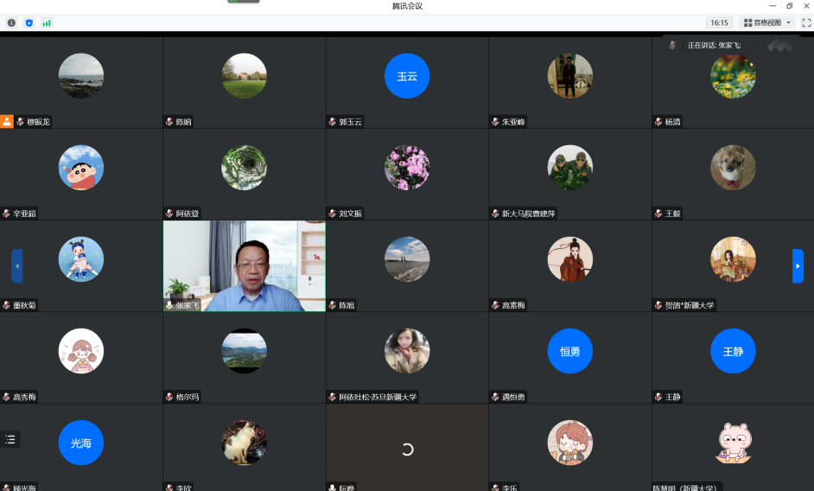Image resolution: width=814 pixels, height=491 pixels.
Task: Click the muted mic icon next to 朱亚峰
Action: pos(495,122)
